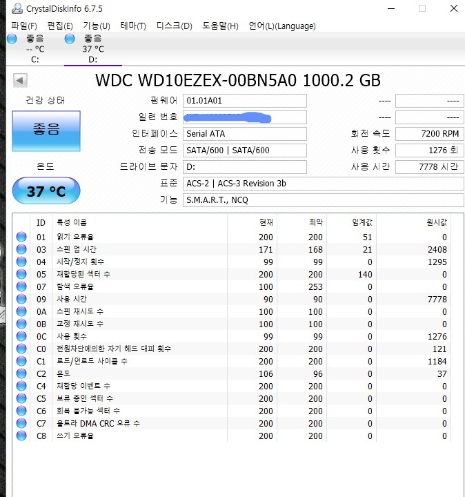This screenshot has height=497, width=465.
Task: Click the rotation speed field 7200 RPM
Action: point(430,134)
